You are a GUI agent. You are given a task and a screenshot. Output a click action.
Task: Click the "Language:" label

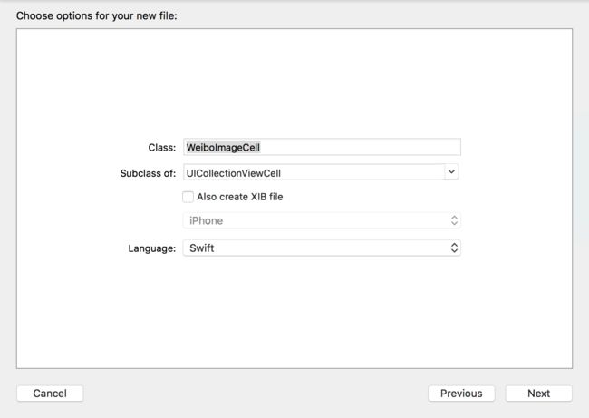pyautogui.click(x=152, y=248)
